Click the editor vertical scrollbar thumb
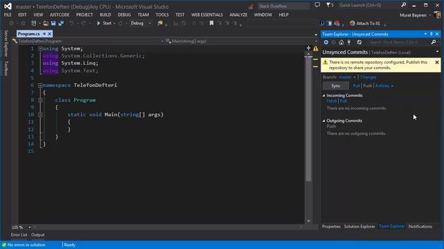Screen dimensions: 444x249 (x=308, y=118)
